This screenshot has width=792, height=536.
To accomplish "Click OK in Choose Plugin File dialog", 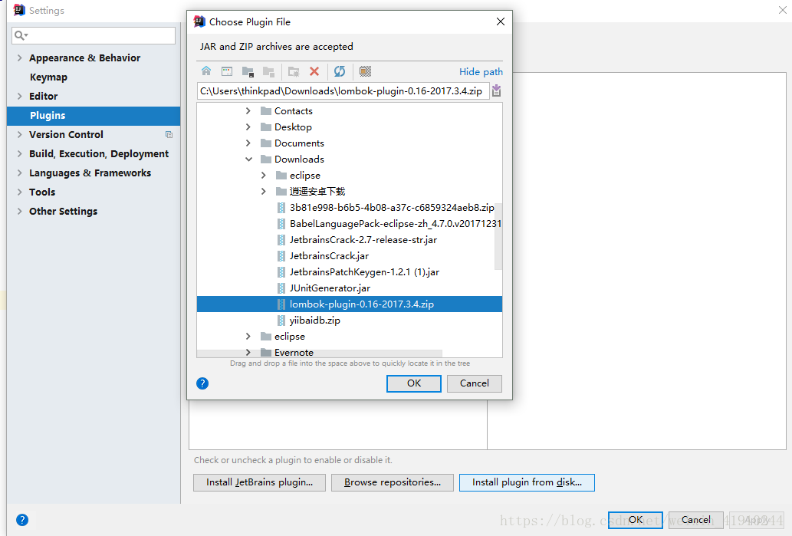I will coord(414,383).
